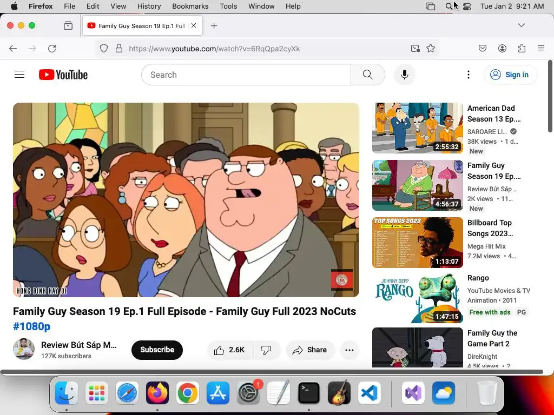Dislike the video with thumbs down
554x415 pixels.
coord(266,350)
